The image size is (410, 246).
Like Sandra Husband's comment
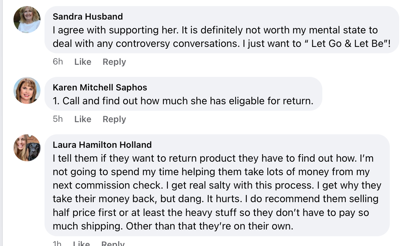(x=83, y=62)
